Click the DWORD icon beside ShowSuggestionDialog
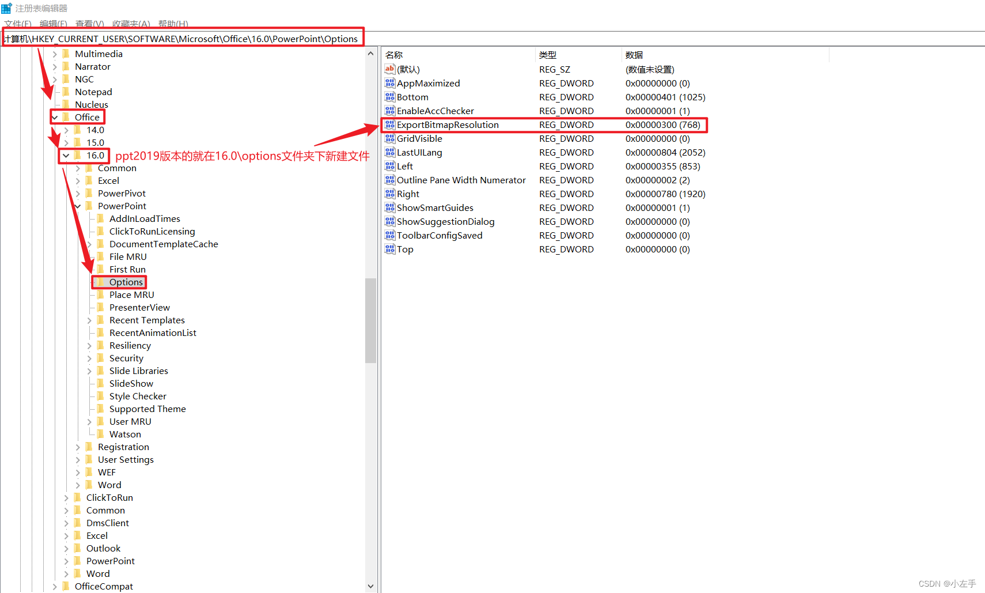985x593 pixels. point(390,221)
